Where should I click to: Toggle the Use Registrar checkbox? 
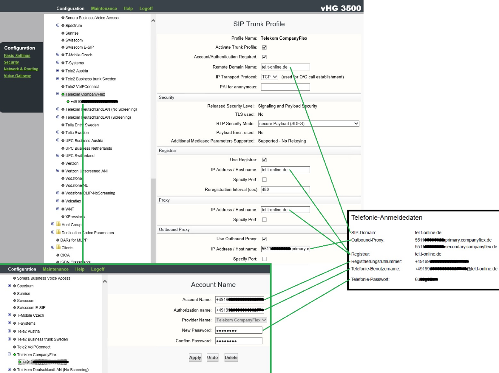264,160
